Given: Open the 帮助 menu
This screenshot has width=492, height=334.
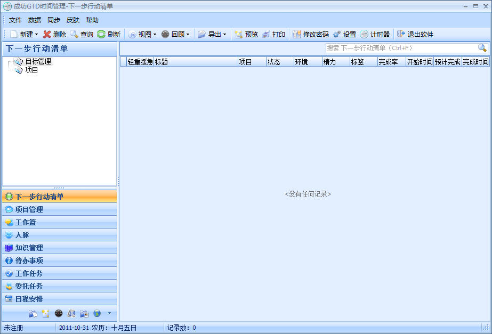Looking at the screenshot, I should point(92,20).
